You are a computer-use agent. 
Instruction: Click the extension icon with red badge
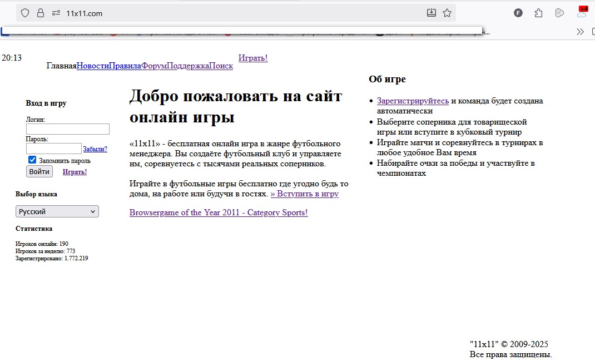pyautogui.click(x=582, y=13)
